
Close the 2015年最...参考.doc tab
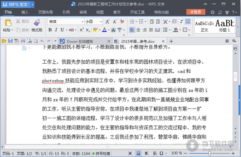(x=163, y=41)
